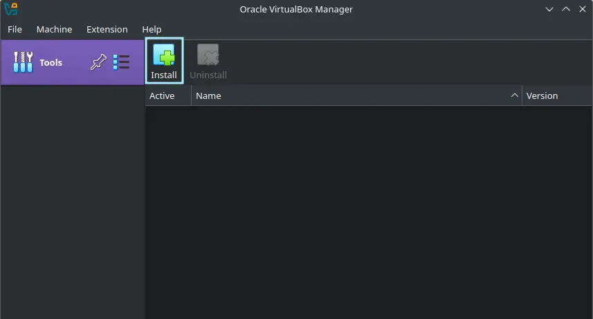Screen dimensions: 593x319
Task: Open the Extension menu
Action: (x=107, y=29)
